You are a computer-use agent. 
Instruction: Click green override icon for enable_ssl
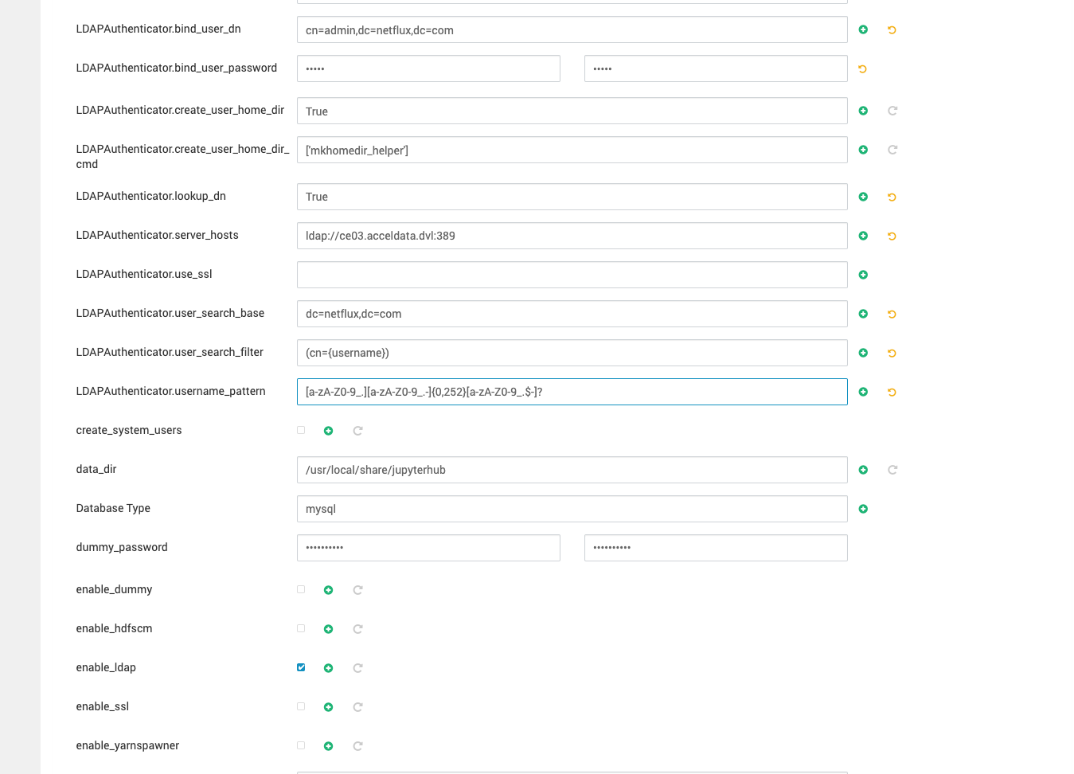tap(328, 707)
